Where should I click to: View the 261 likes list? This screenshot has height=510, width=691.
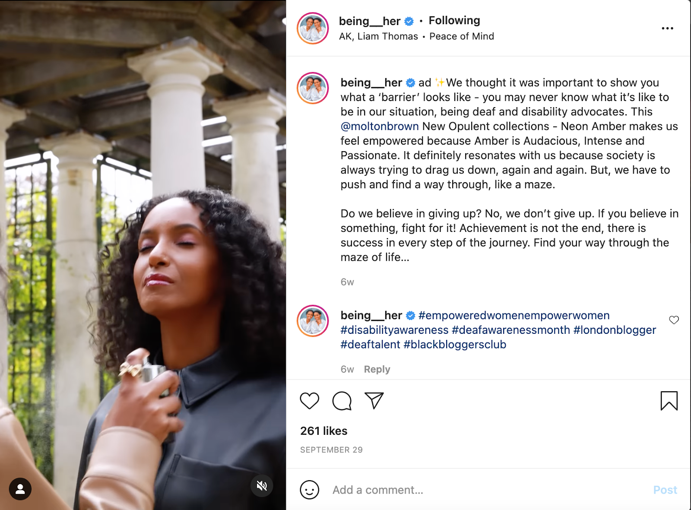pos(324,431)
